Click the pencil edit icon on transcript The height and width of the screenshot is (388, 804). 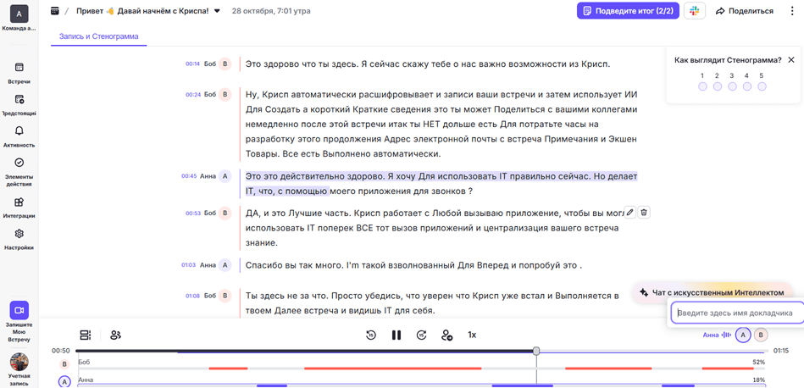click(x=629, y=213)
